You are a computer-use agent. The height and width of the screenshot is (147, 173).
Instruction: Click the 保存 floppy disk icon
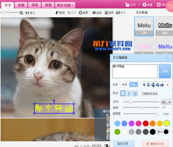159,5
